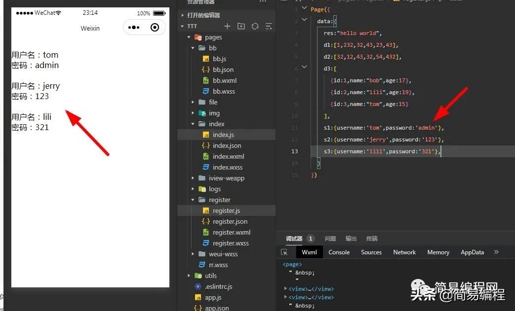This screenshot has height=311, width=515.
Task: Switch to the Console tab
Action: pos(339,252)
